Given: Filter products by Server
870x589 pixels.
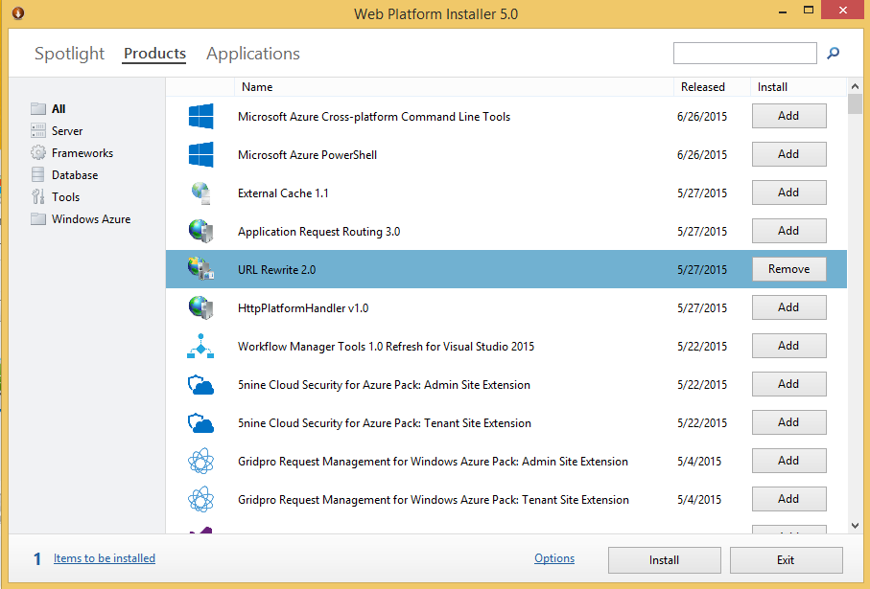Looking at the screenshot, I should 67,131.
